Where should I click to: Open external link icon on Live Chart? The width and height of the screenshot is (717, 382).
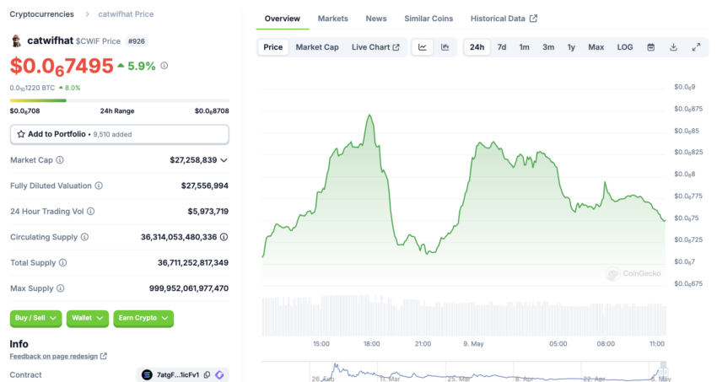(x=396, y=47)
